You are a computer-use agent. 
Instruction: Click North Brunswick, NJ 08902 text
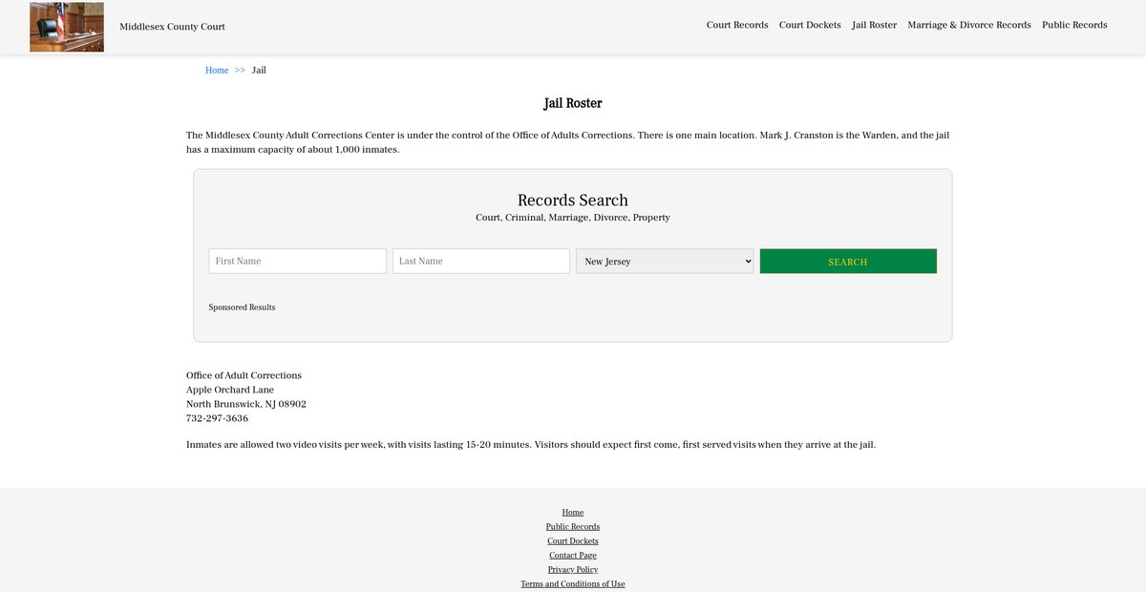pos(246,404)
